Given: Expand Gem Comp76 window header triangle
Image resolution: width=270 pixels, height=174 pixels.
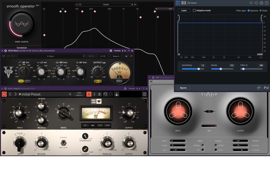Looking at the screenshot, I should (2, 89).
